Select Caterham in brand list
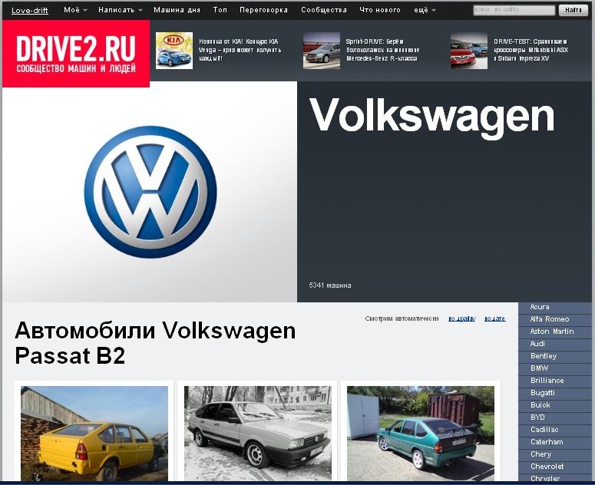The image size is (595, 485). pos(547,442)
